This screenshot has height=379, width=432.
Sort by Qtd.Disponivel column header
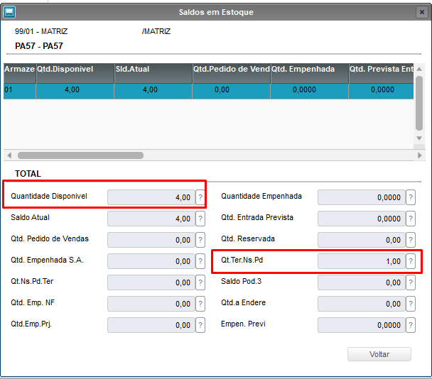tap(75, 73)
